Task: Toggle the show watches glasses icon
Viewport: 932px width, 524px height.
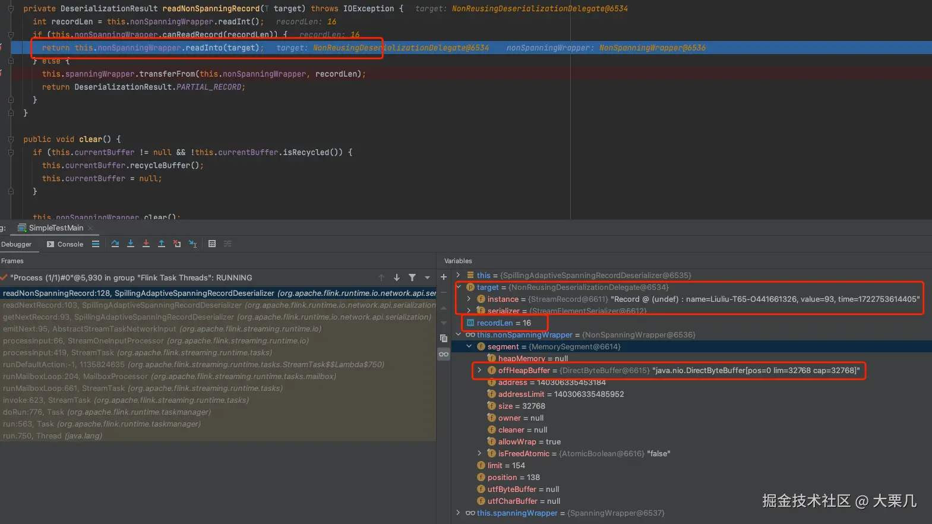Action: click(444, 354)
